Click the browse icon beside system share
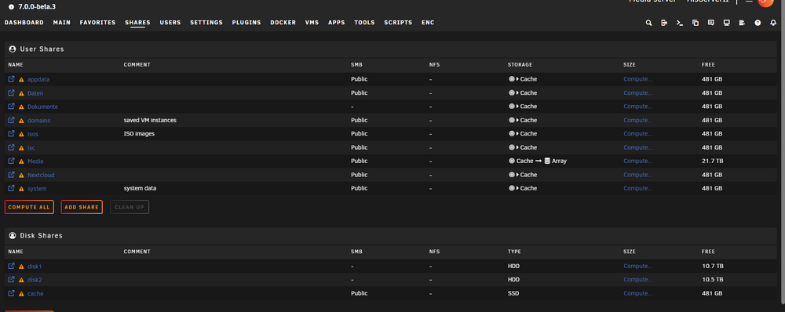Screen dimensions: 785x312 12,188
